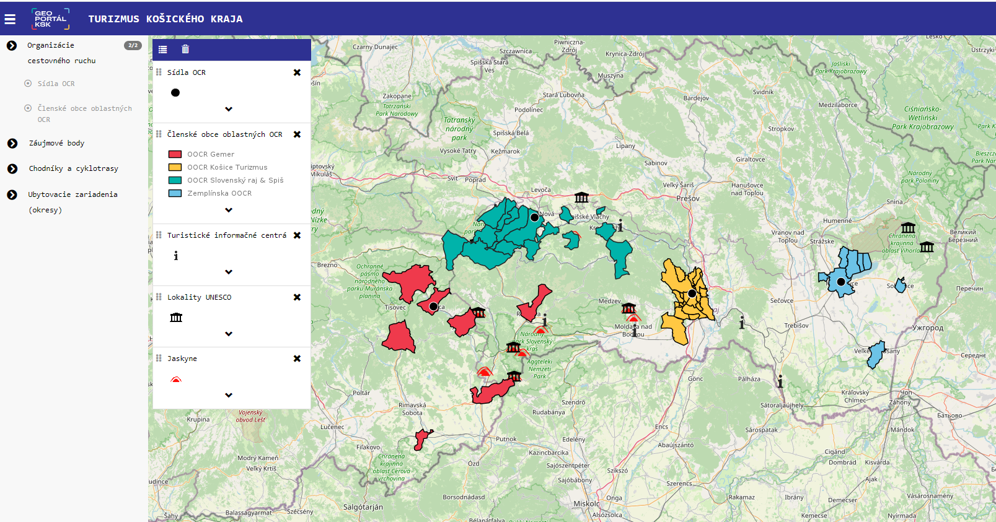
Task: Expand chevron under Zemplínska OOCR legend
Action: point(229,210)
